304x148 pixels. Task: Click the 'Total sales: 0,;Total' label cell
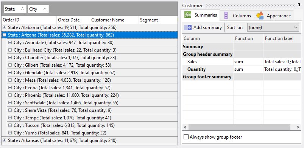(282, 62)
